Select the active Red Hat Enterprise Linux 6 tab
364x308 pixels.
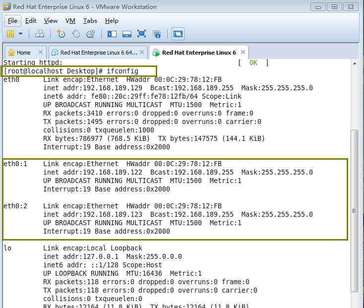(199, 53)
